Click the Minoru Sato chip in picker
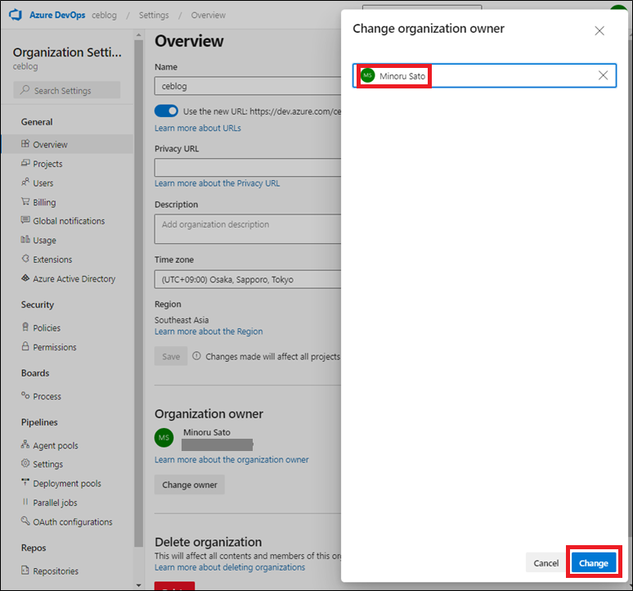Screen dimensions: 633x591 pos(393,76)
